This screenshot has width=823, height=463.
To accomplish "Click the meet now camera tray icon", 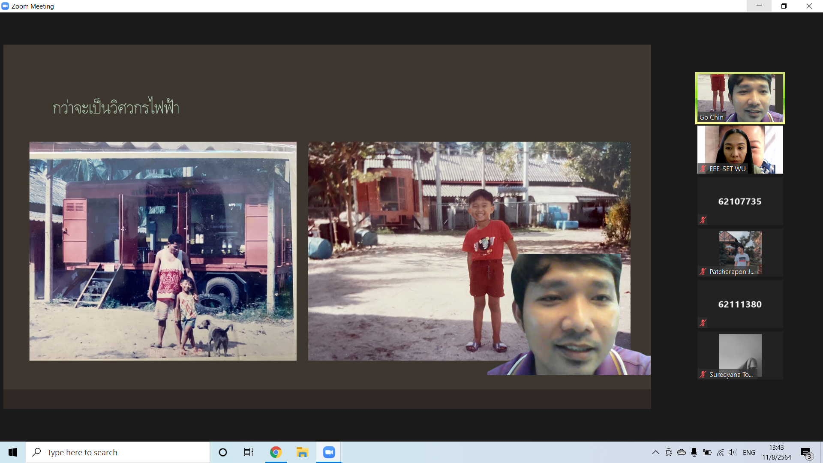I will pos(669,452).
